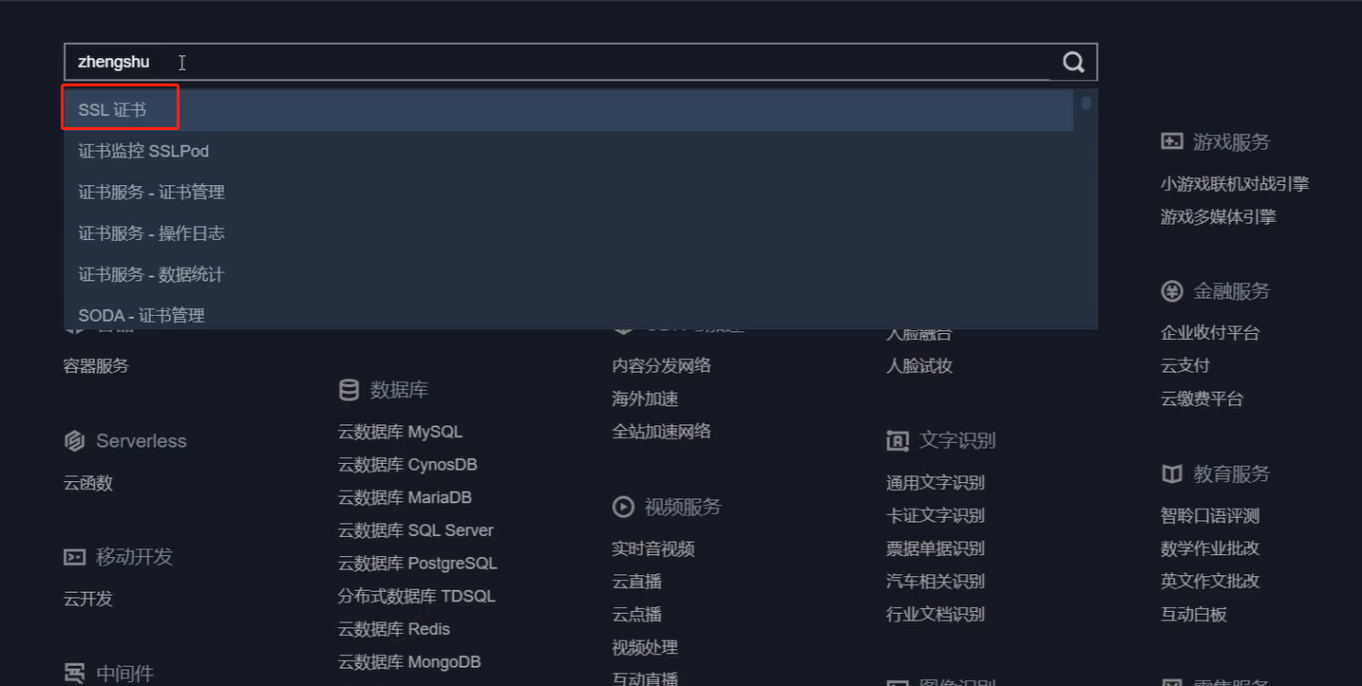The image size is (1362, 686).
Task: Choose 证书监控 SSLPod suggestion
Action: [569, 151]
